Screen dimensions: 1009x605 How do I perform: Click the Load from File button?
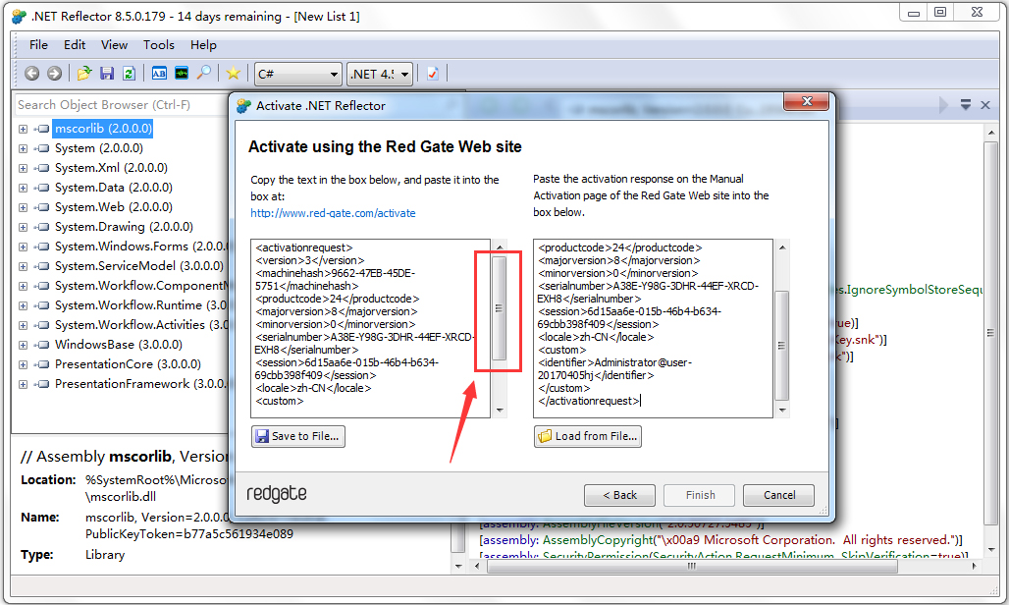[587, 436]
